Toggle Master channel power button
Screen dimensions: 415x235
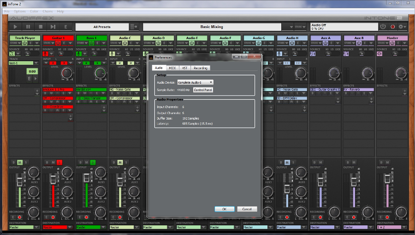tap(392, 43)
